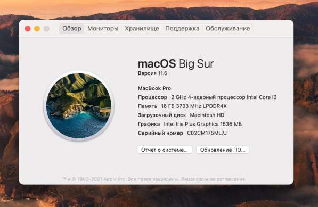318x207 pixels.
Task: Click the Графика label
Action: 149,124
